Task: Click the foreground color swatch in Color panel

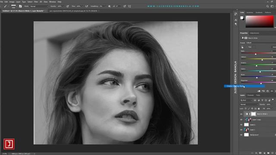Action: click(x=241, y=18)
